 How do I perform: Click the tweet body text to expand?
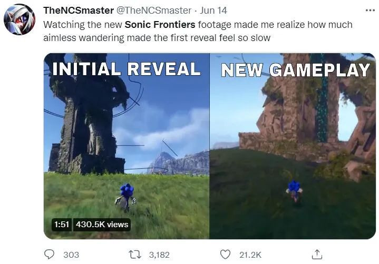tap(198, 31)
